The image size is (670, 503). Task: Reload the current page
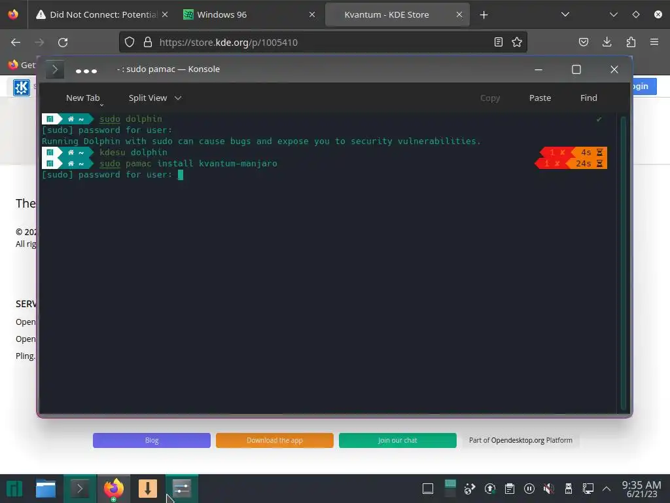click(63, 43)
